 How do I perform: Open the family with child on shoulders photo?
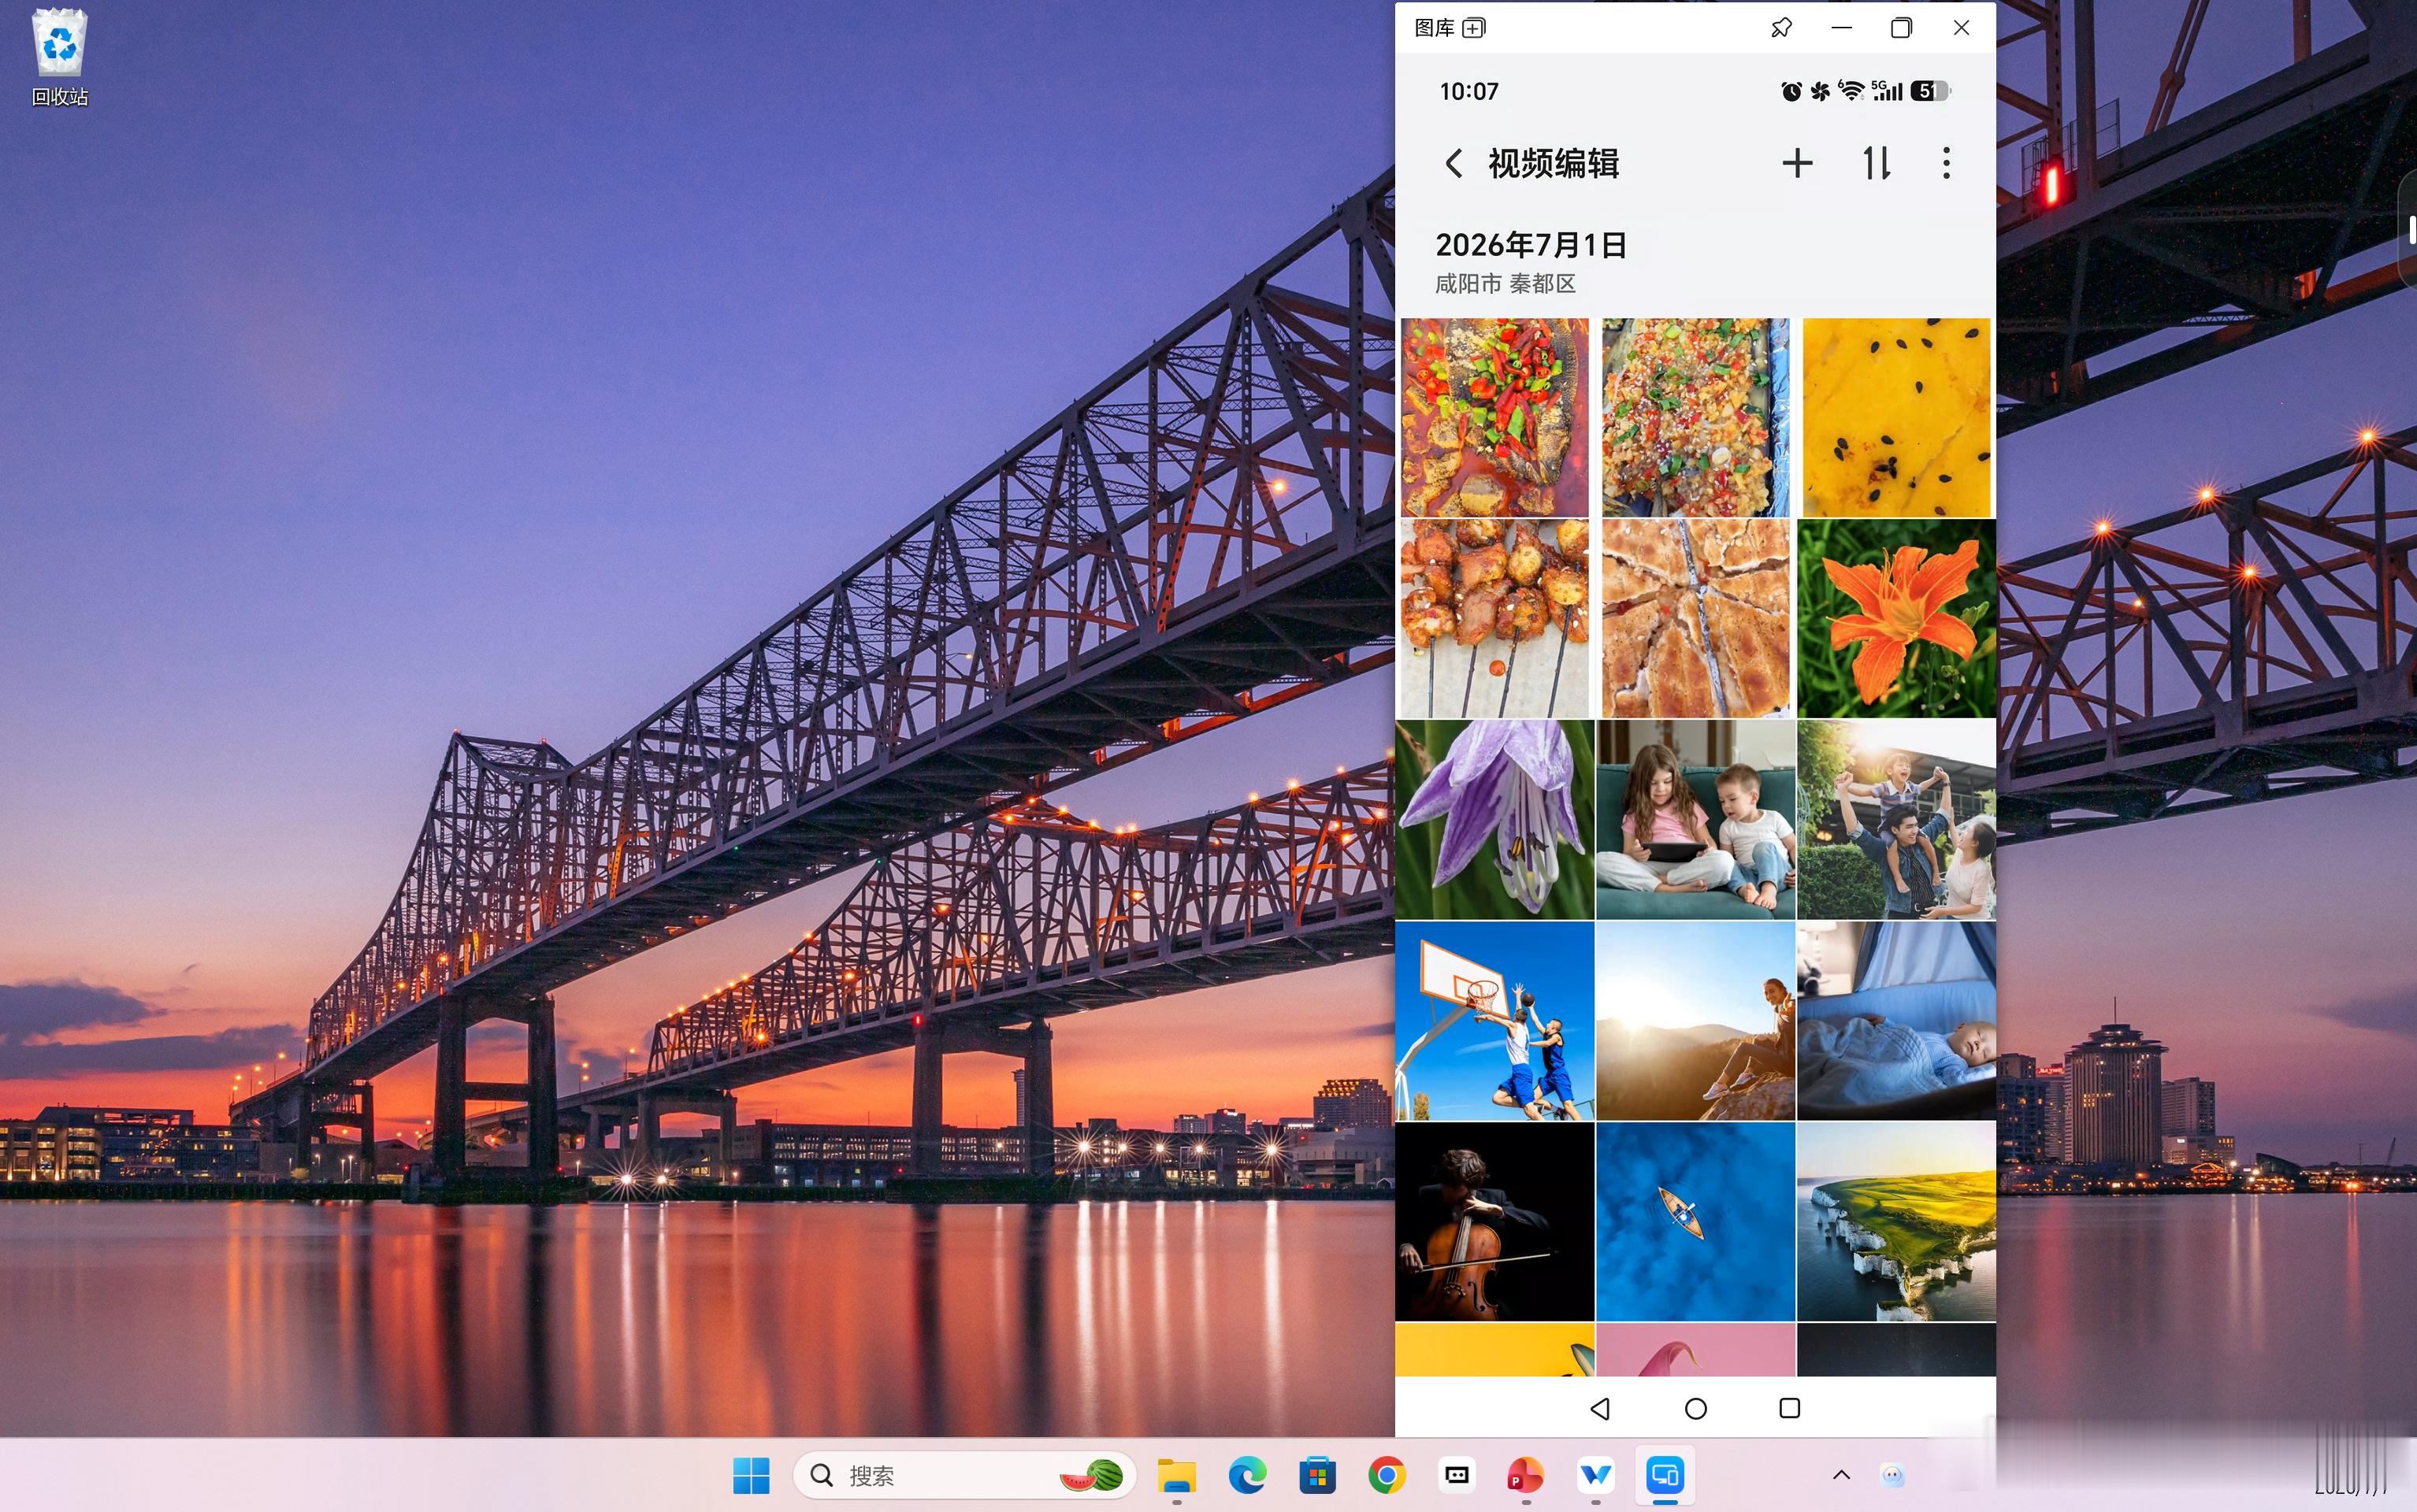pos(1897,819)
